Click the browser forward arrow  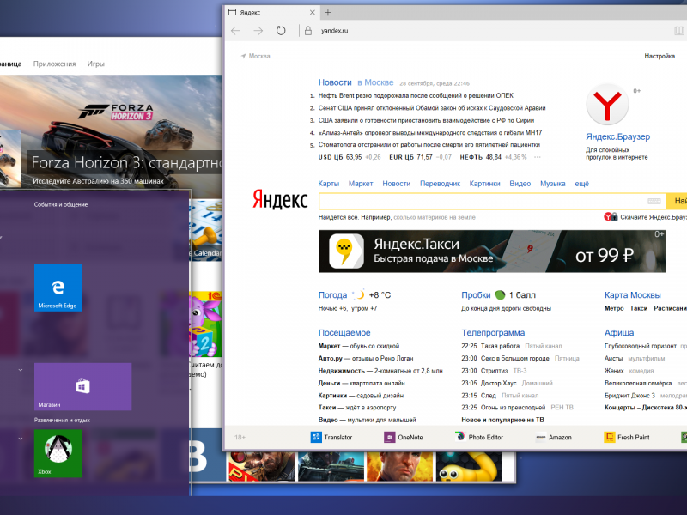click(x=258, y=31)
